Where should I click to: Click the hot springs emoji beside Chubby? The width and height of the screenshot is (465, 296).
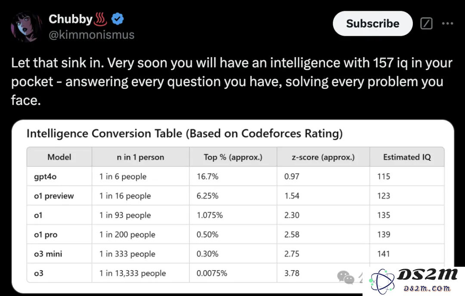click(x=100, y=19)
